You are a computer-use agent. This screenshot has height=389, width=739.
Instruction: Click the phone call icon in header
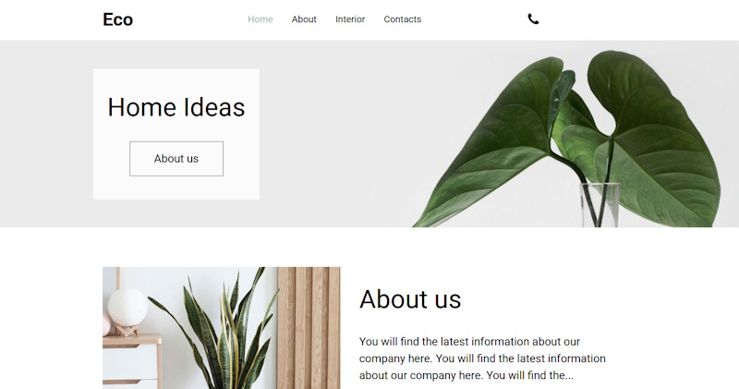533,18
